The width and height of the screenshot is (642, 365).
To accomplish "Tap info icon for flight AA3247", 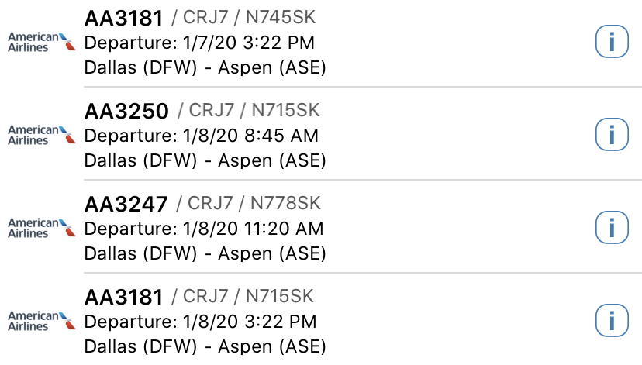I will point(611,228).
